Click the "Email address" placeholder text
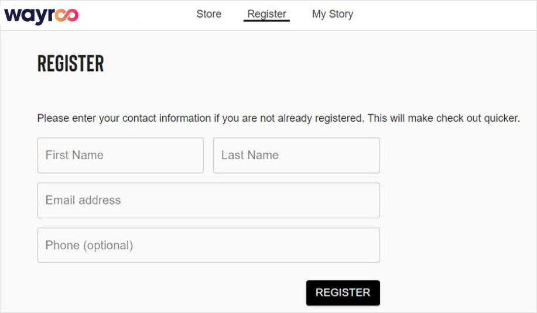 83,200
